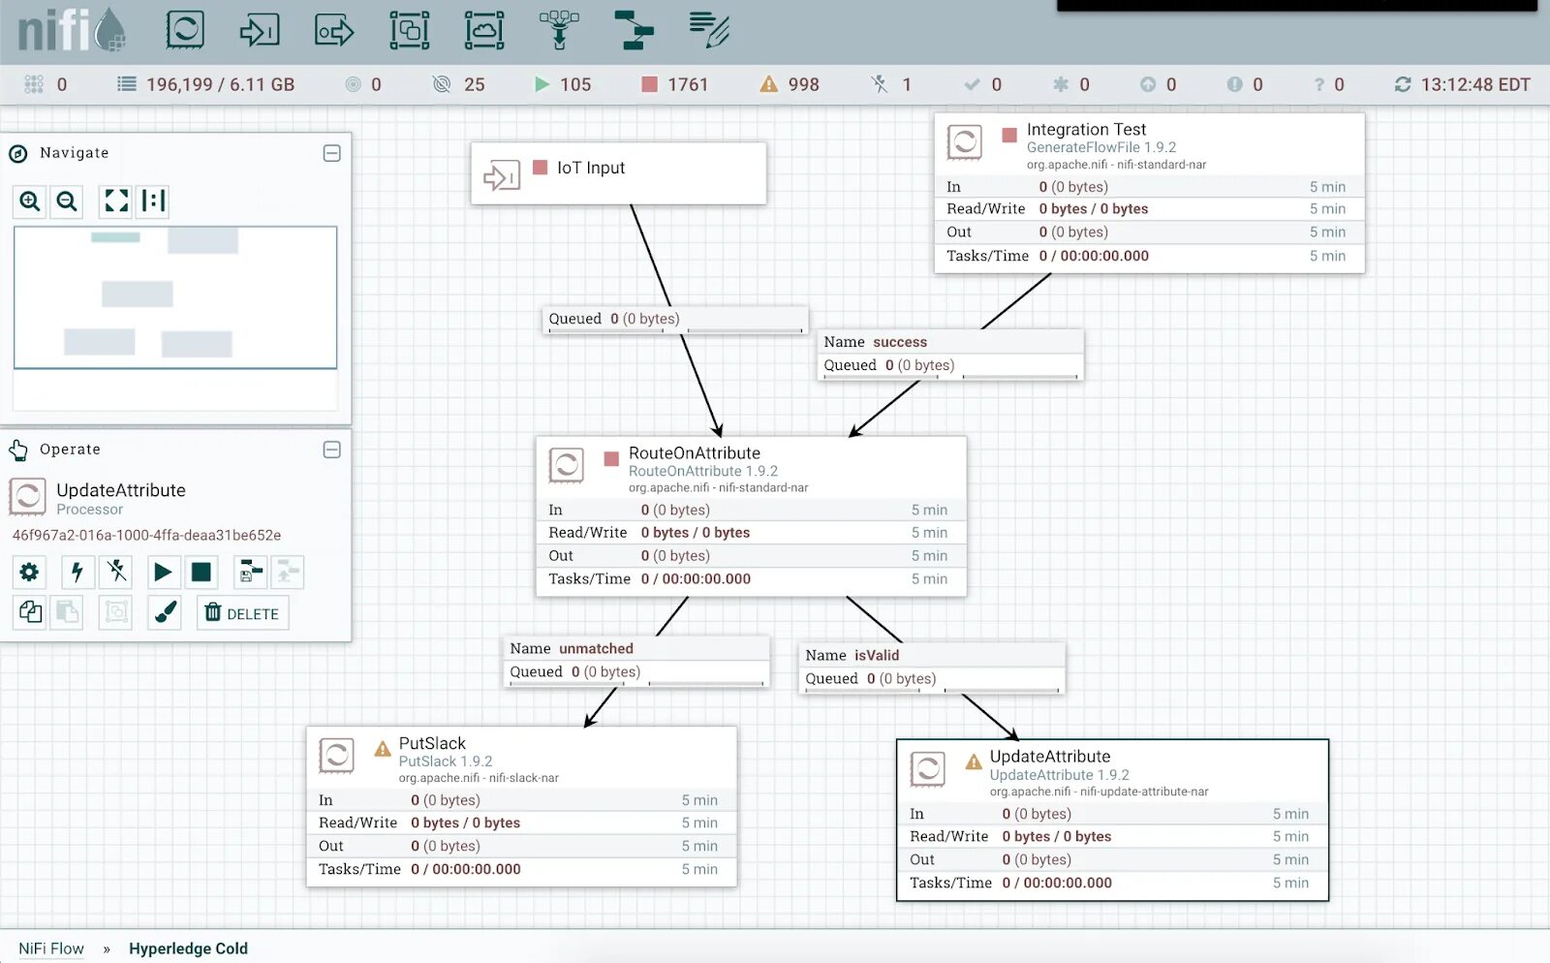
Task: Stop the selected UpdateAttribute processor
Action: 201,573
